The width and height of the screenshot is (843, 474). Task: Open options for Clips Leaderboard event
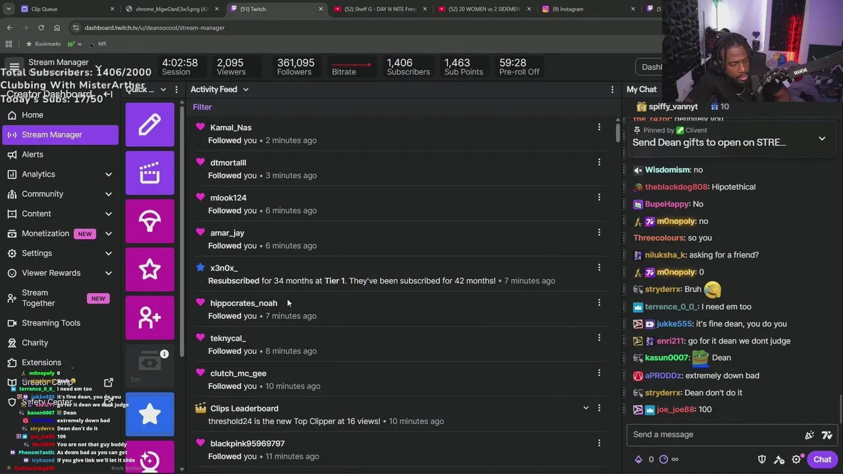point(599,408)
